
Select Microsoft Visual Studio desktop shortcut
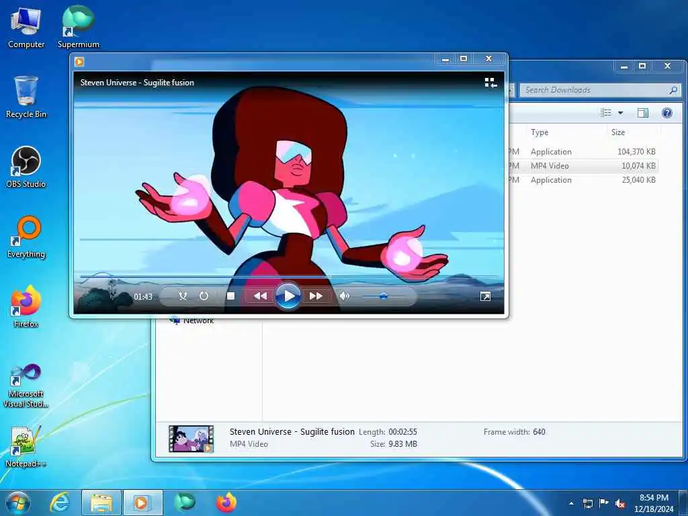click(x=26, y=386)
